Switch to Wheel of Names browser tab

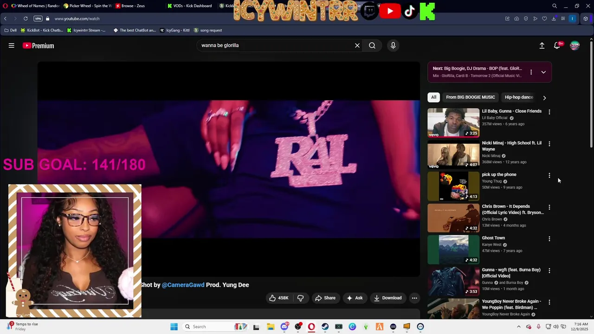tap(35, 6)
